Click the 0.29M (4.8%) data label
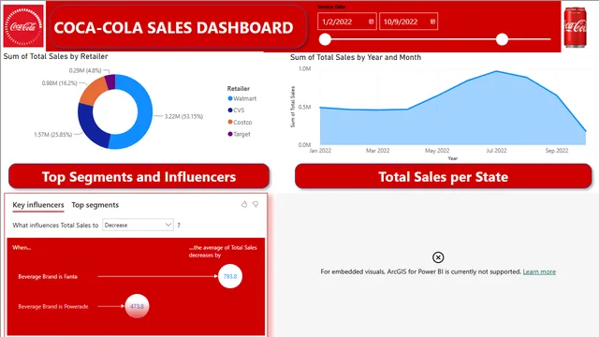Viewport: 599px width, 337px height. tap(85, 71)
